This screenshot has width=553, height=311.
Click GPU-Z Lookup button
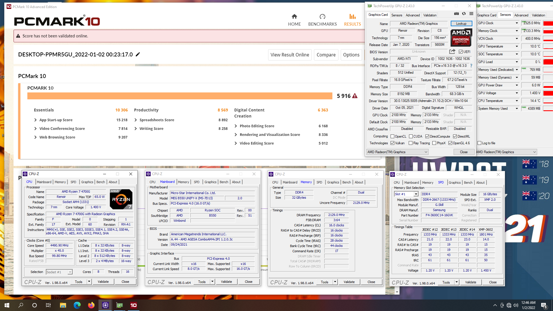(461, 24)
